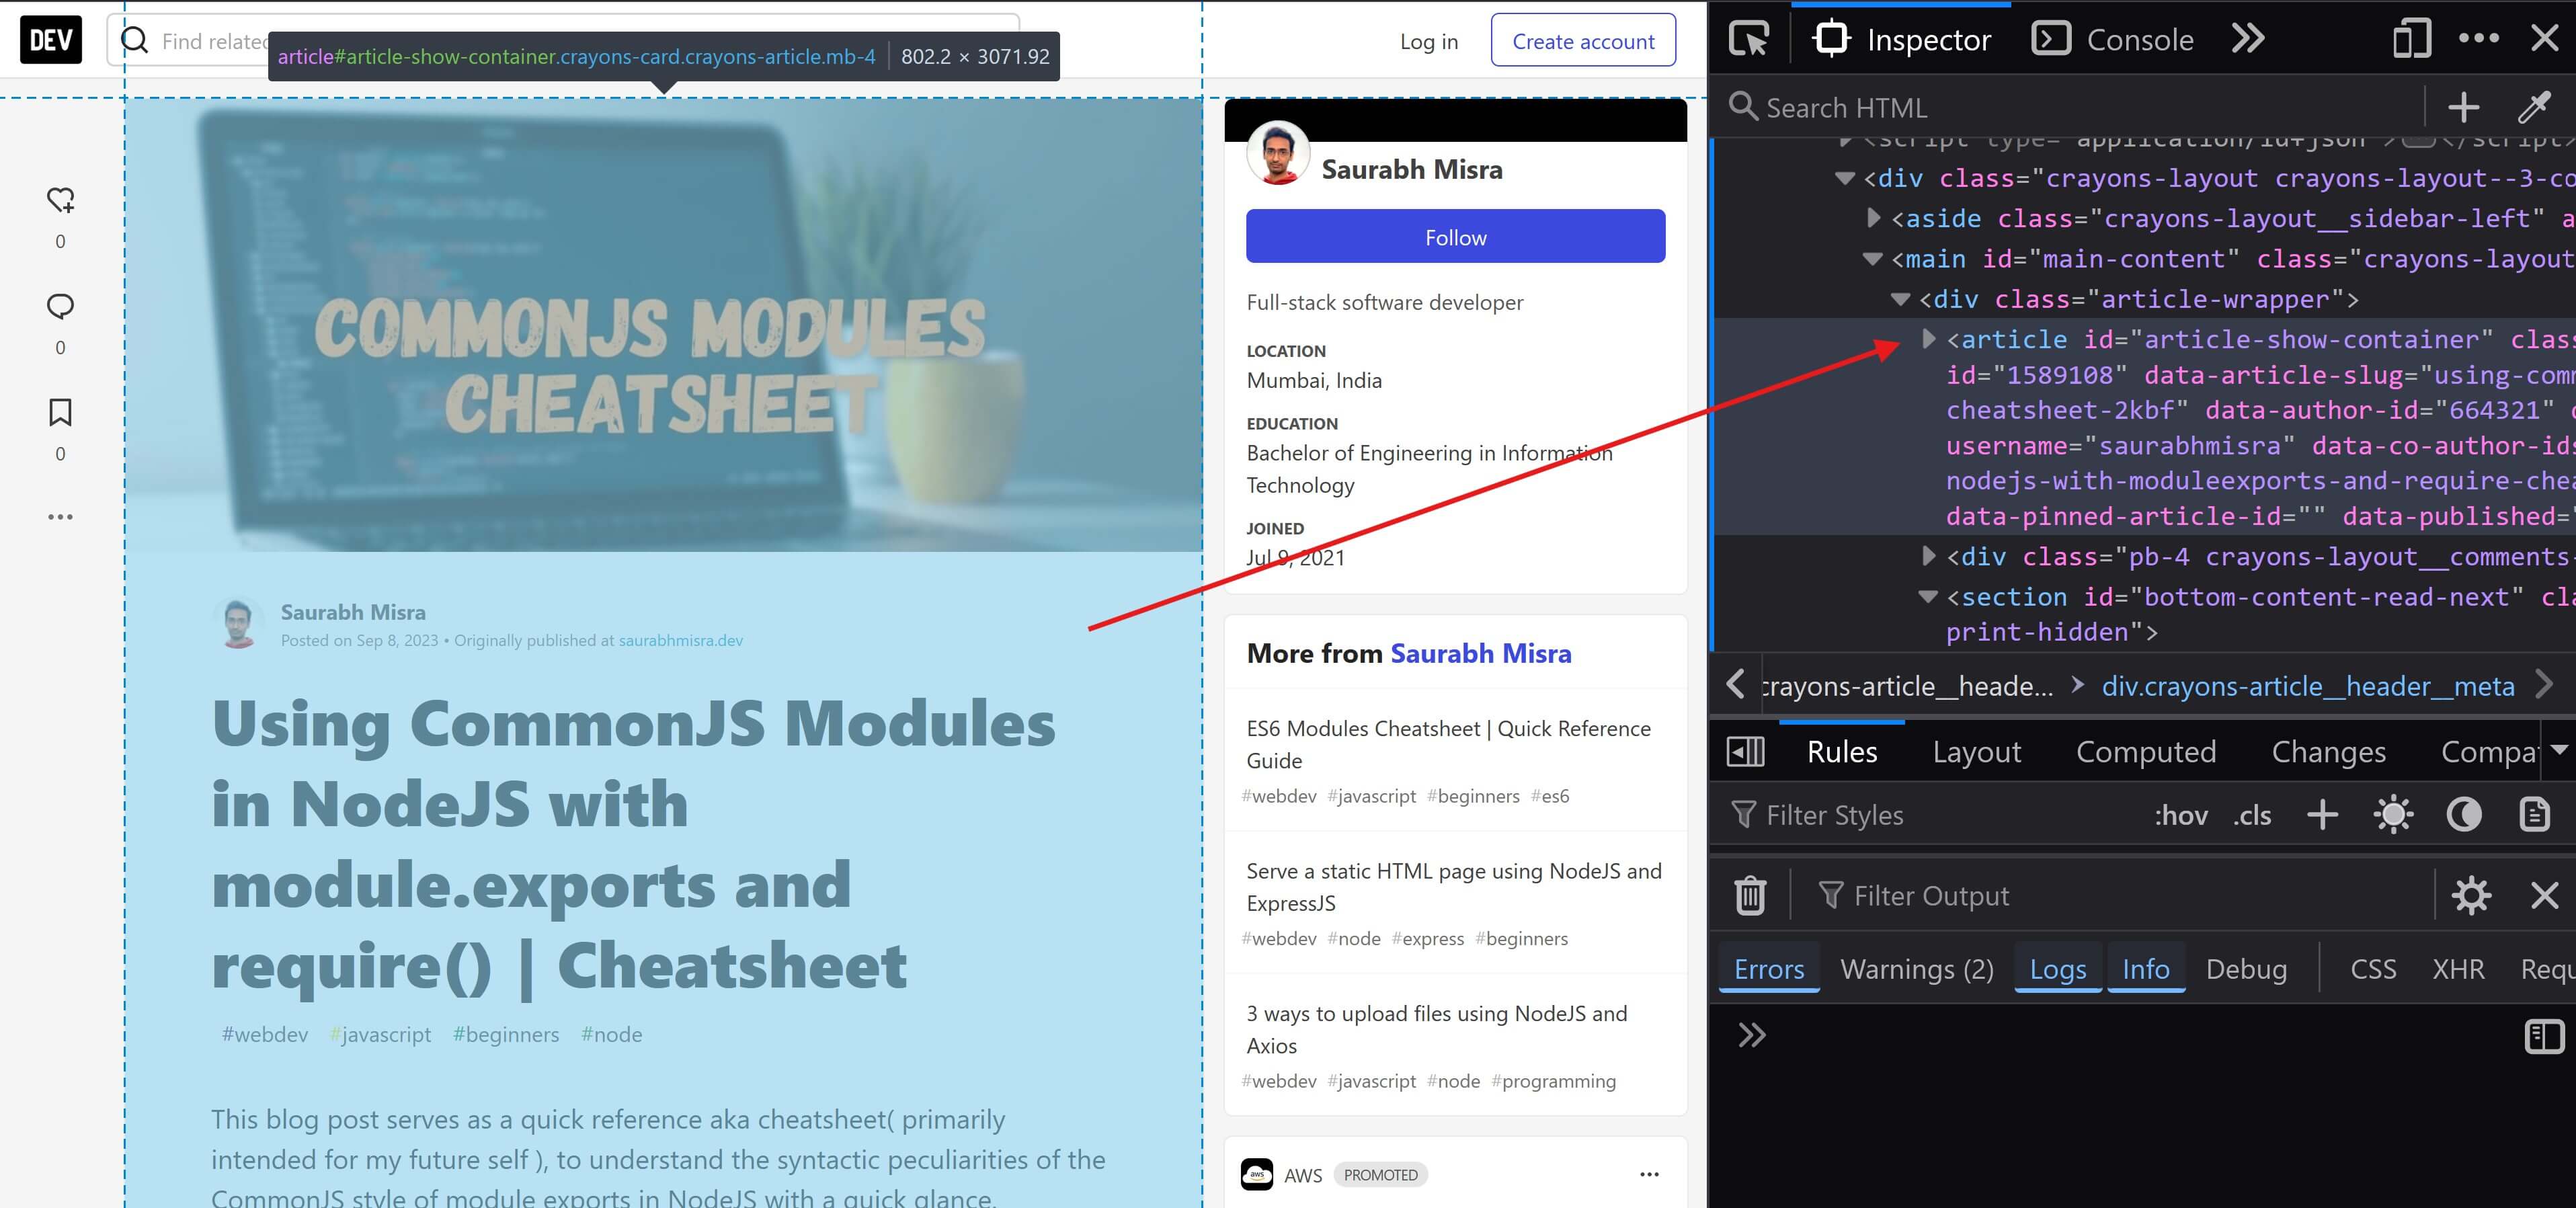Switch to the Console tab
2576x1208 pixels.
[2113, 39]
